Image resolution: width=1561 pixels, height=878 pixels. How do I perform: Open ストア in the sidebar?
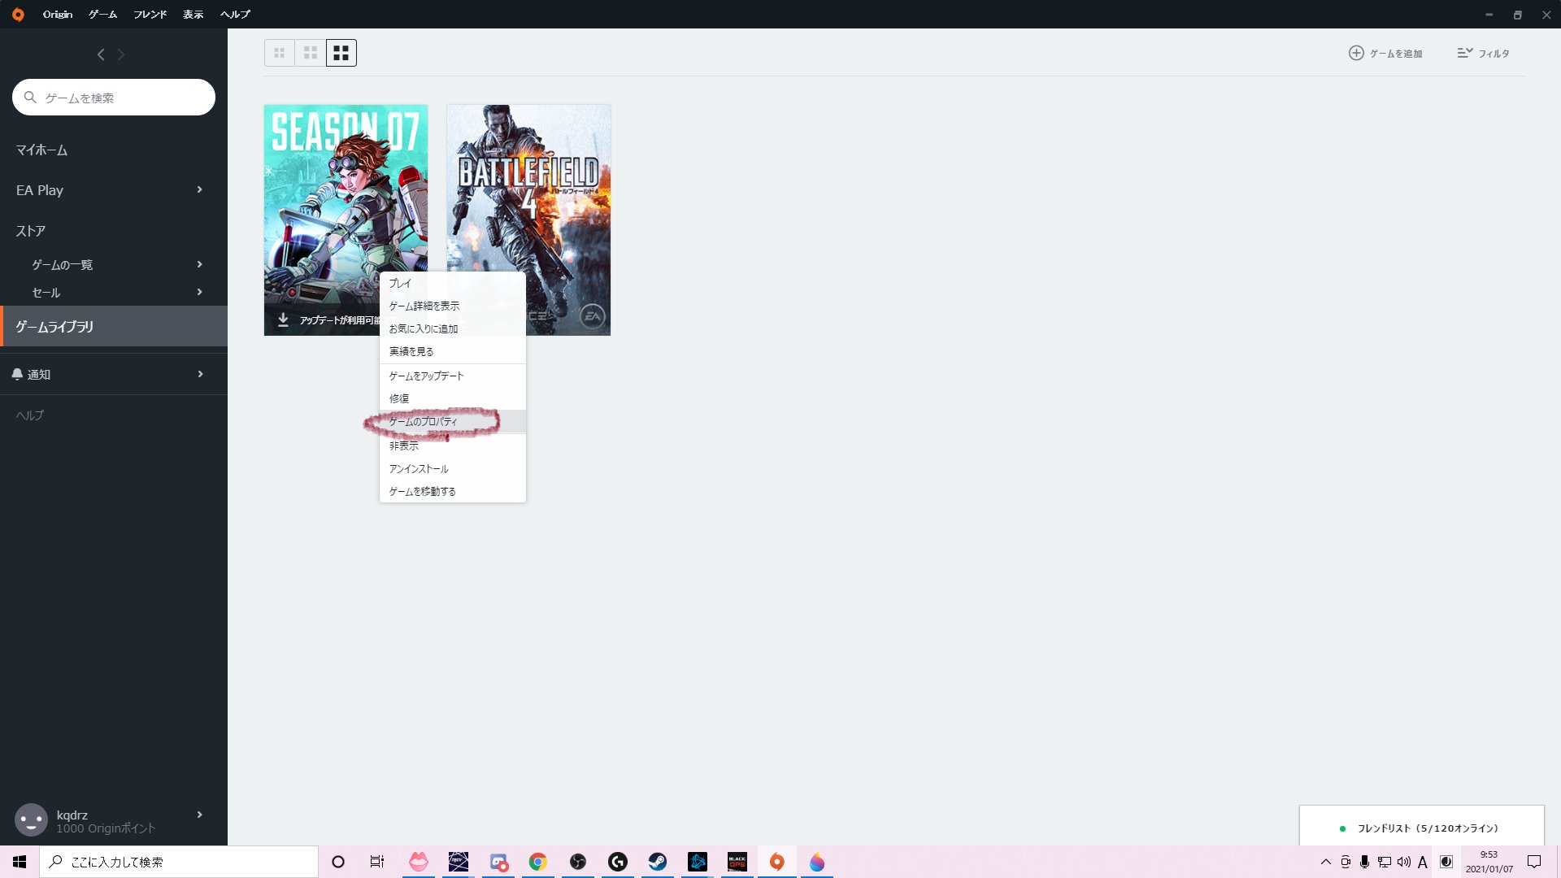(31, 231)
